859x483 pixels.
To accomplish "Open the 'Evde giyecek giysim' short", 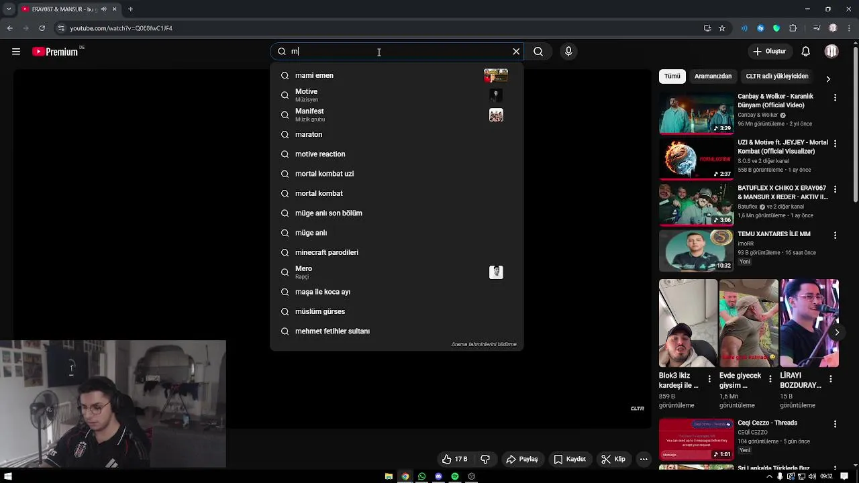I will 748,323.
